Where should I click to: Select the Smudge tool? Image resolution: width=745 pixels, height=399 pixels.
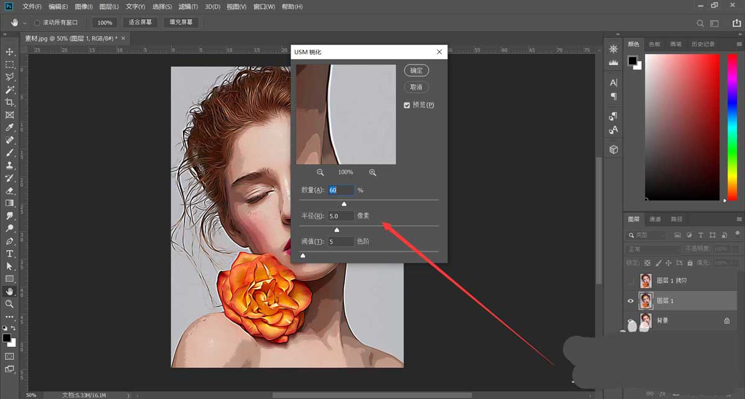(x=9, y=216)
